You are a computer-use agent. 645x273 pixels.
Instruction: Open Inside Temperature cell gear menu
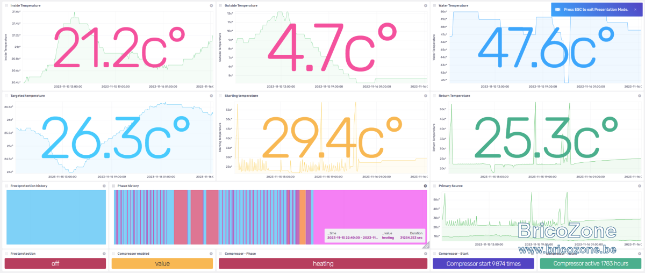pyautogui.click(x=211, y=5)
